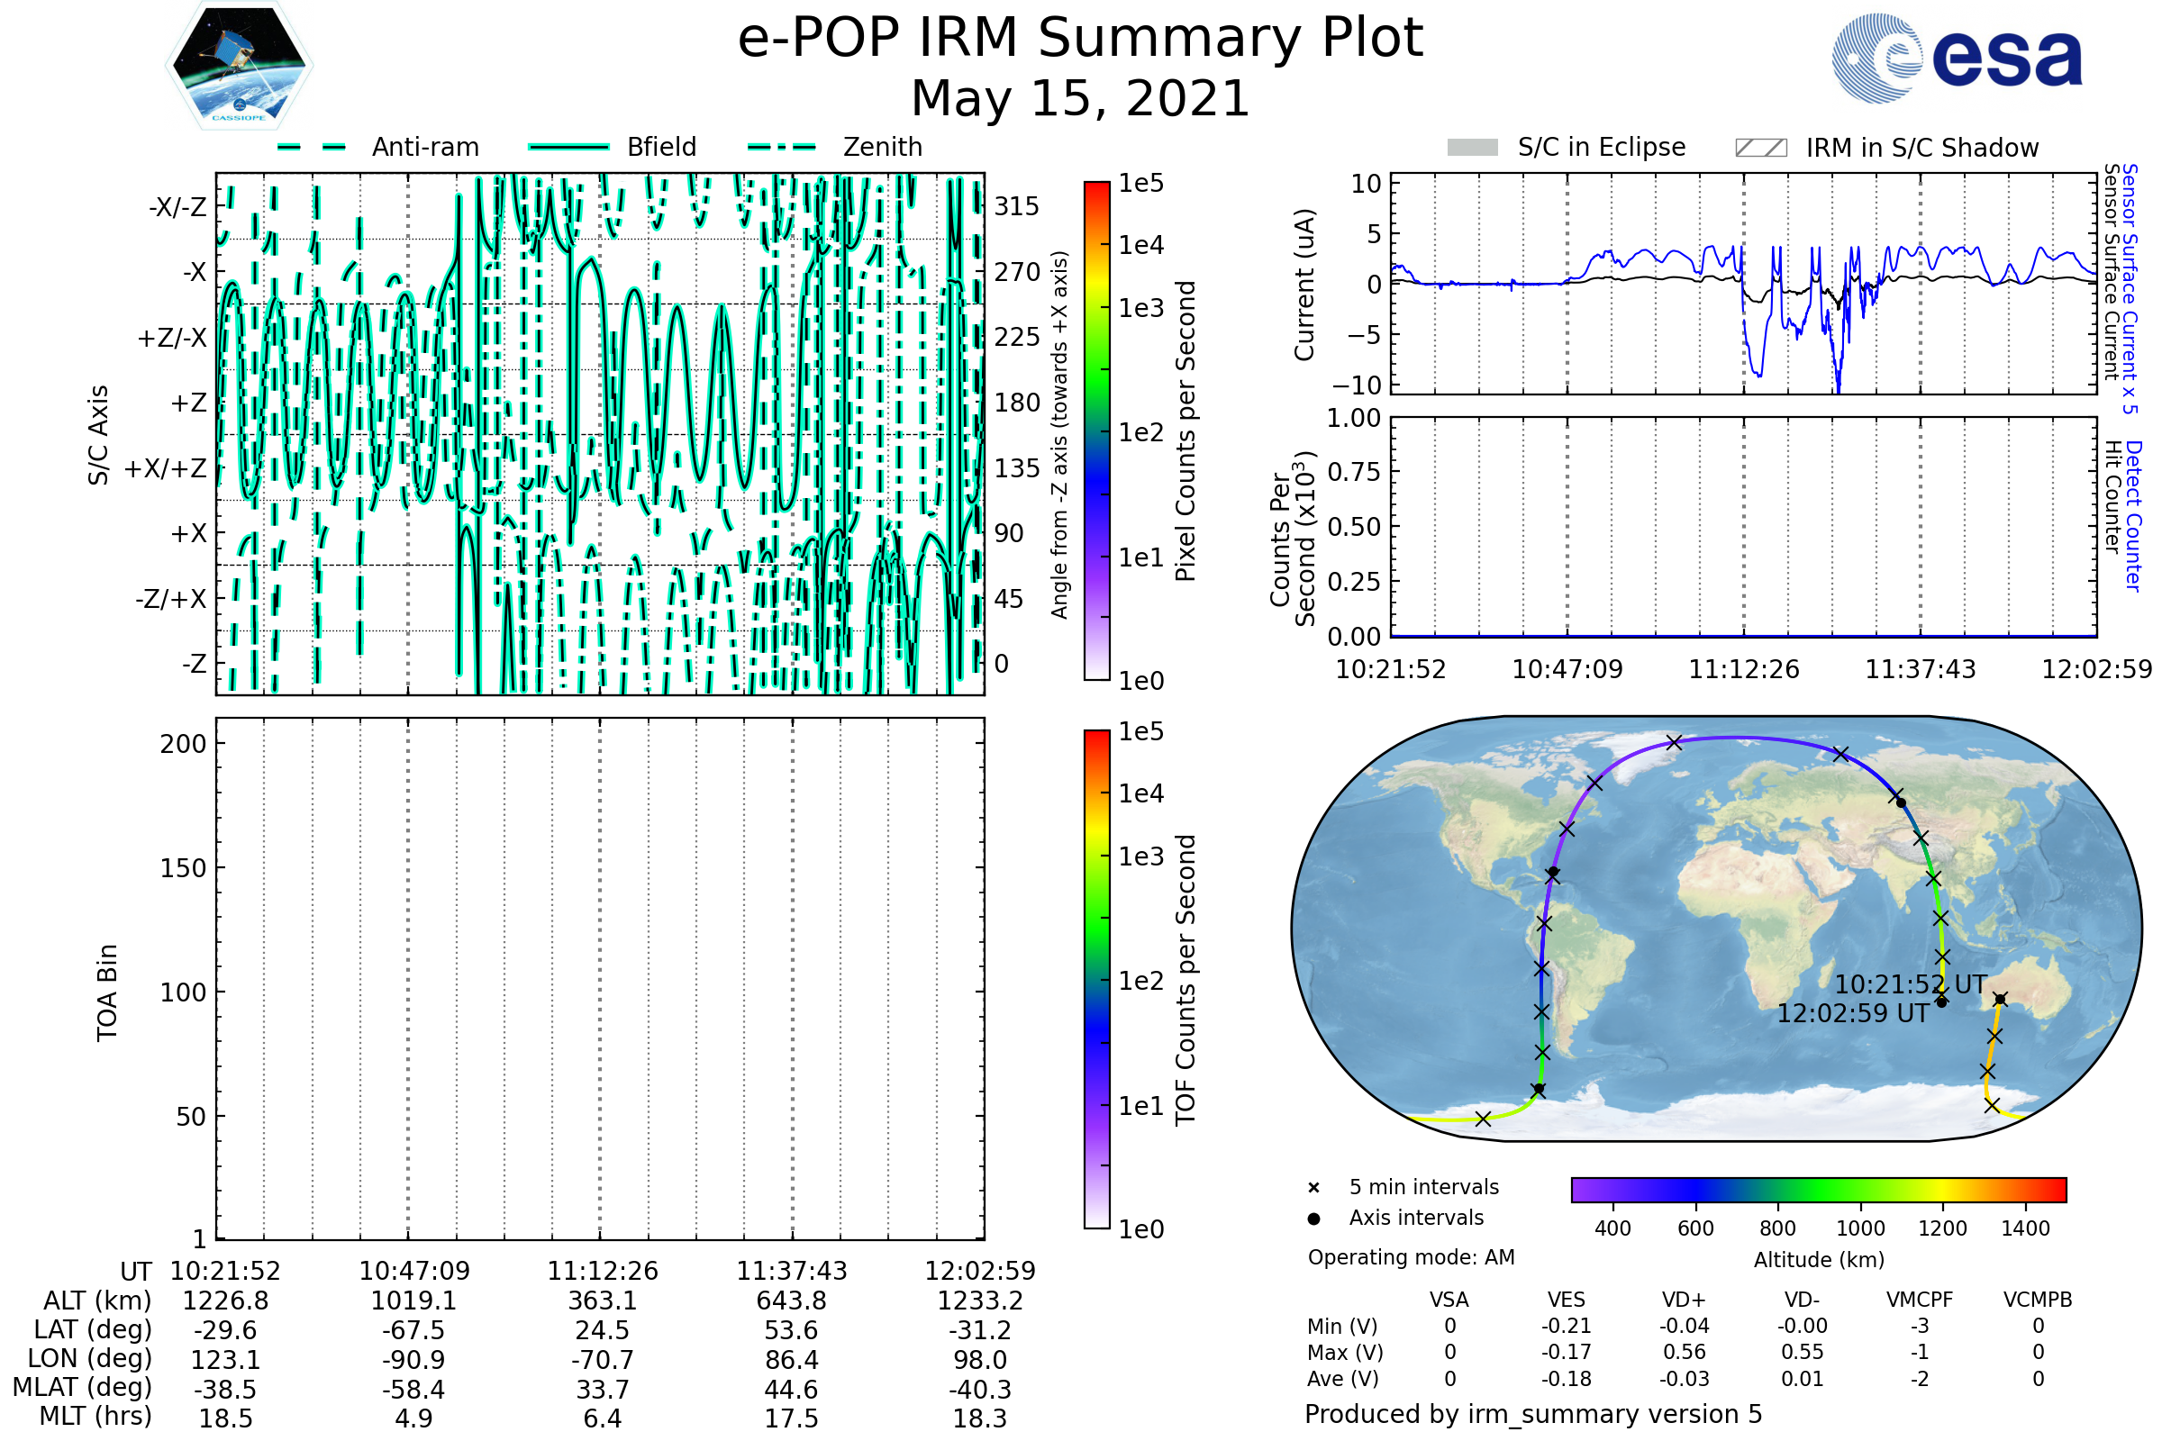Click the Sensor Surface Current x 5 label
This screenshot has height=1441, width=2162.
pos(2130,288)
